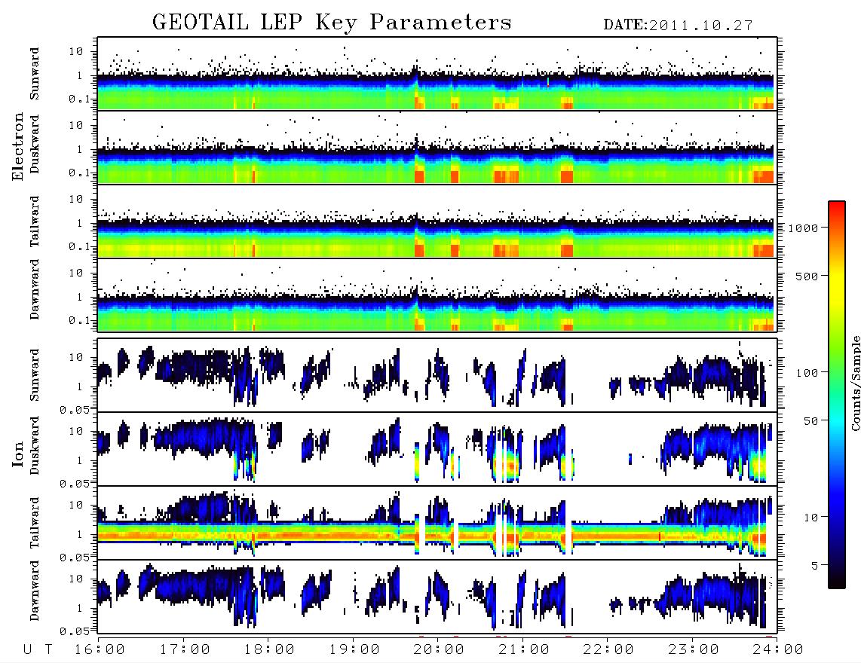Viewport: 861px width, 663px height.
Task: Click the 'U T' axis label
Action: pyautogui.click(x=38, y=650)
